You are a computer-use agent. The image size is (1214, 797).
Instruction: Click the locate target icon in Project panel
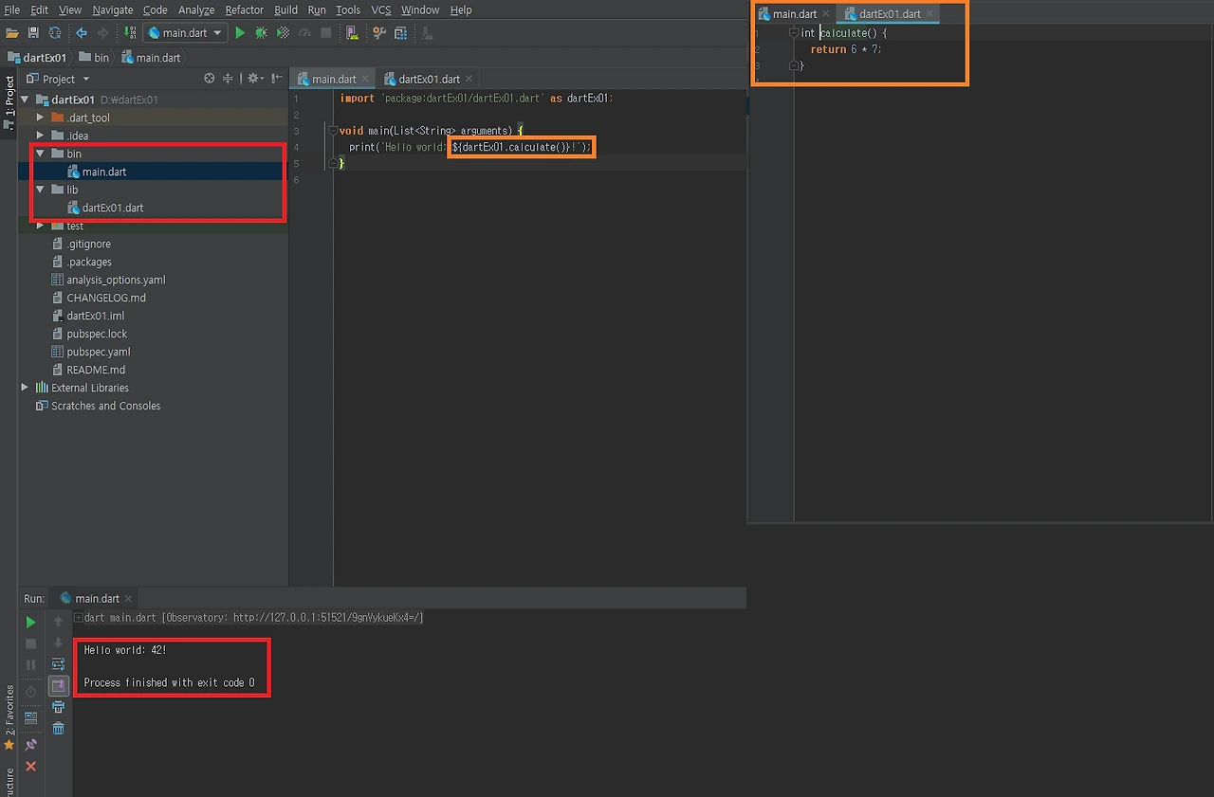click(210, 79)
